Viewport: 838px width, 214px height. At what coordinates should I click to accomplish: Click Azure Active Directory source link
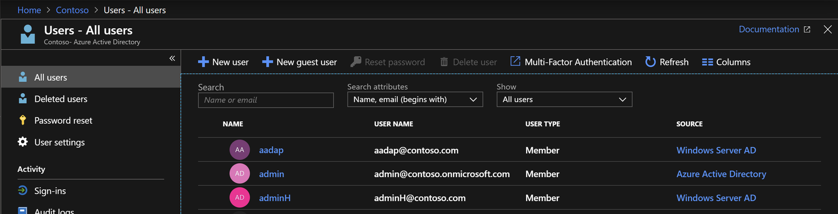[721, 174]
